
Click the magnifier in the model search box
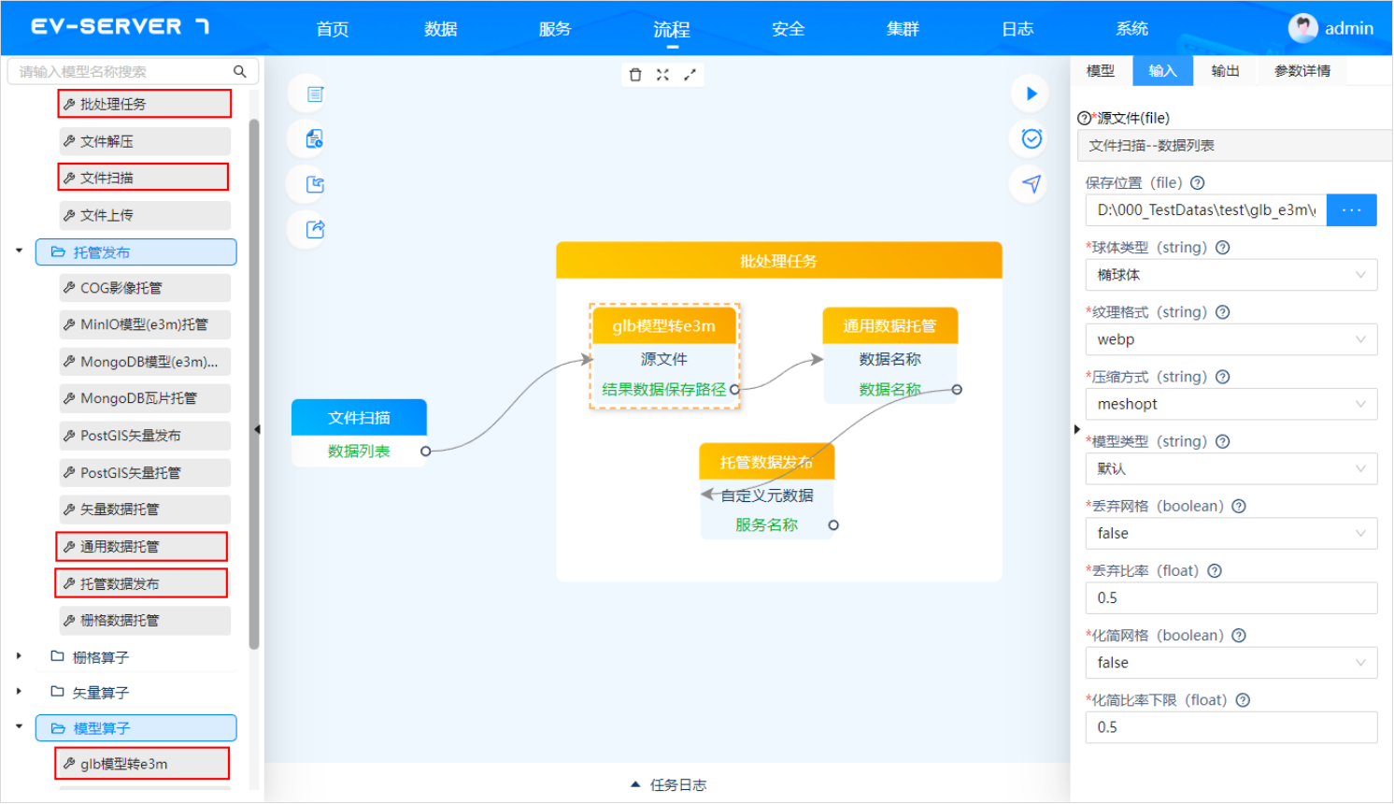[x=239, y=70]
